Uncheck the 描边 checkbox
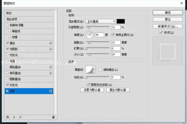The height and width of the screenshot is (124, 187). tap(7, 43)
